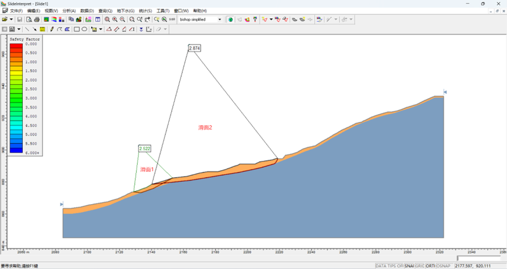Screen dimensions: 507x269
Task: Expand the add query dropdown arrow
Action: click(x=271, y=19)
